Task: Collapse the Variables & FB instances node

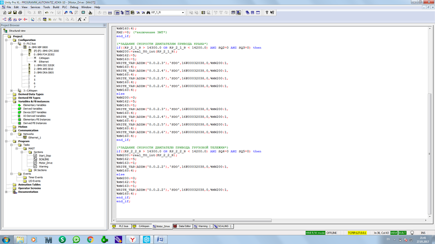Action: click(6, 101)
